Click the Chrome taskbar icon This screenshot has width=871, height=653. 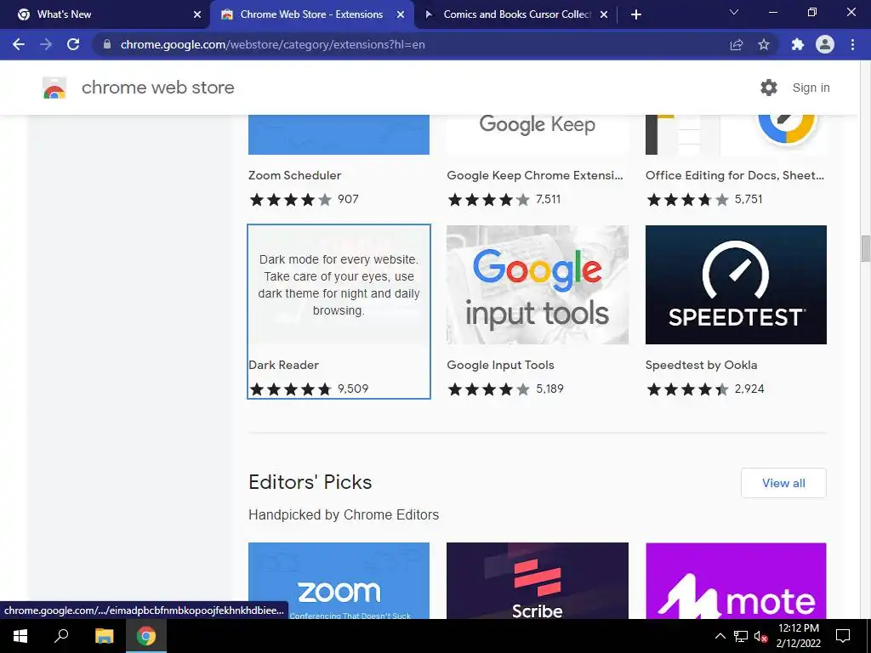[146, 636]
